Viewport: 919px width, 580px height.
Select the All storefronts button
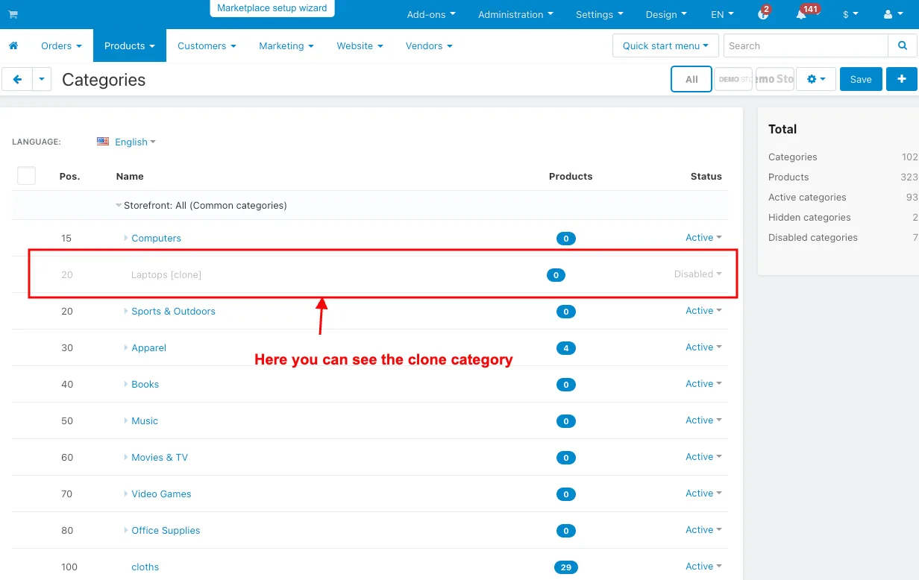[691, 79]
